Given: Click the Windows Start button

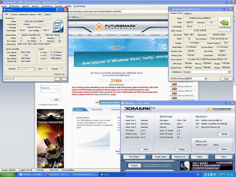Looking at the screenshot, I should [8, 175].
